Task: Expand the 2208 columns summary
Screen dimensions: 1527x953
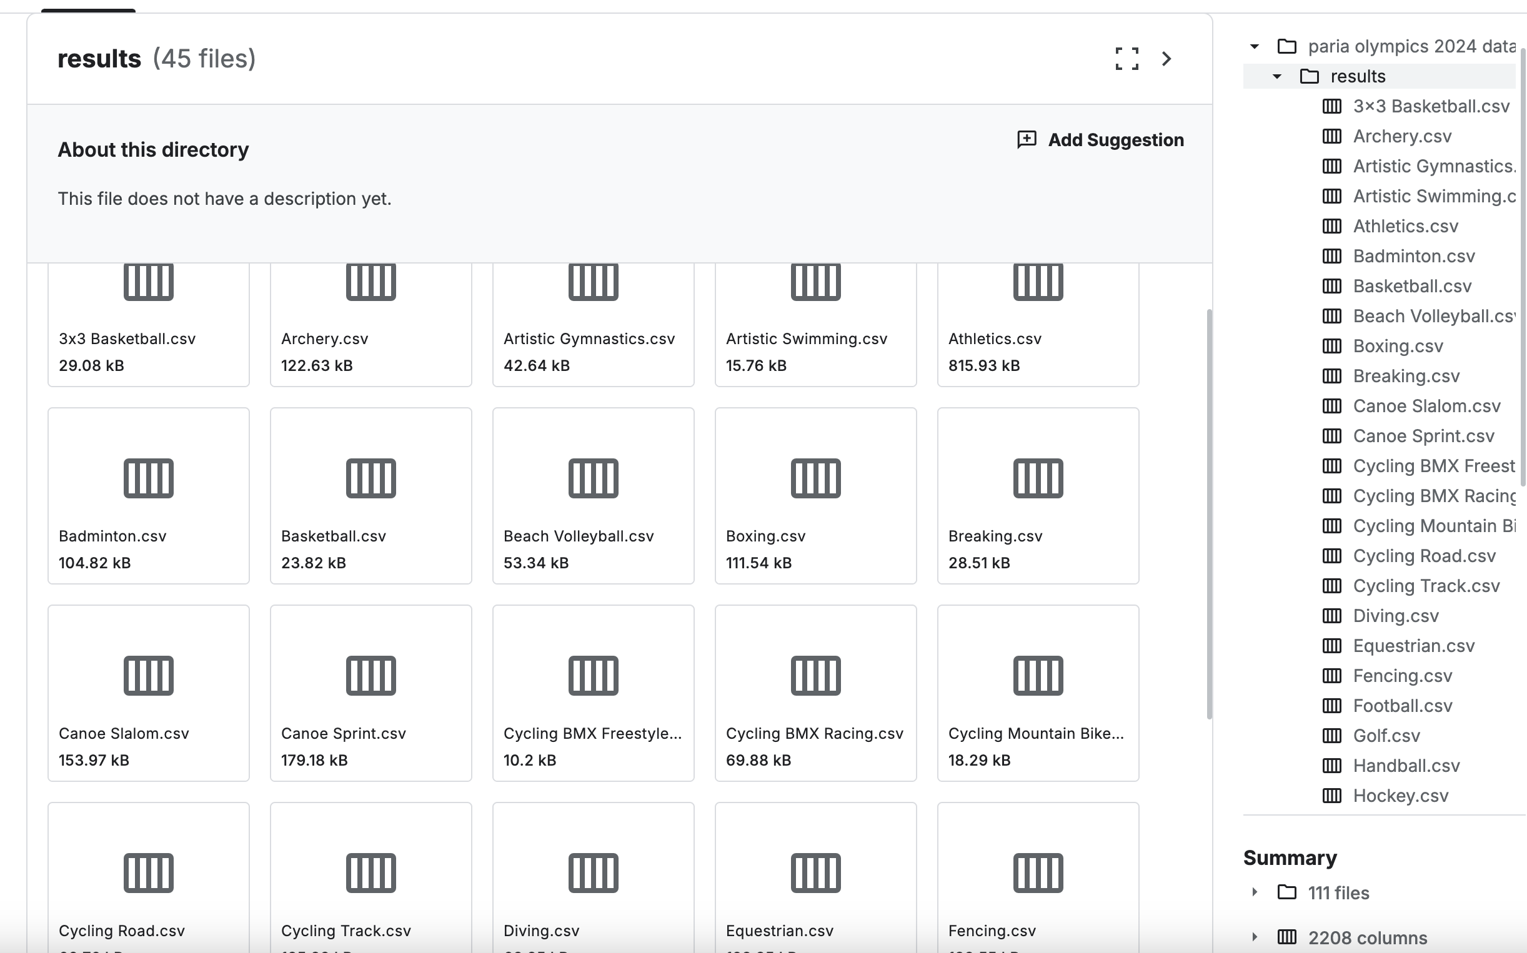Action: click(1255, 937)
